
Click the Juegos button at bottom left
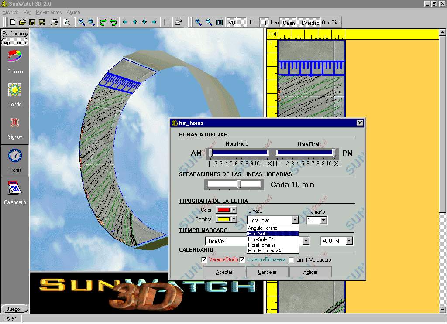pyautogui.click(x=14, y=309)
